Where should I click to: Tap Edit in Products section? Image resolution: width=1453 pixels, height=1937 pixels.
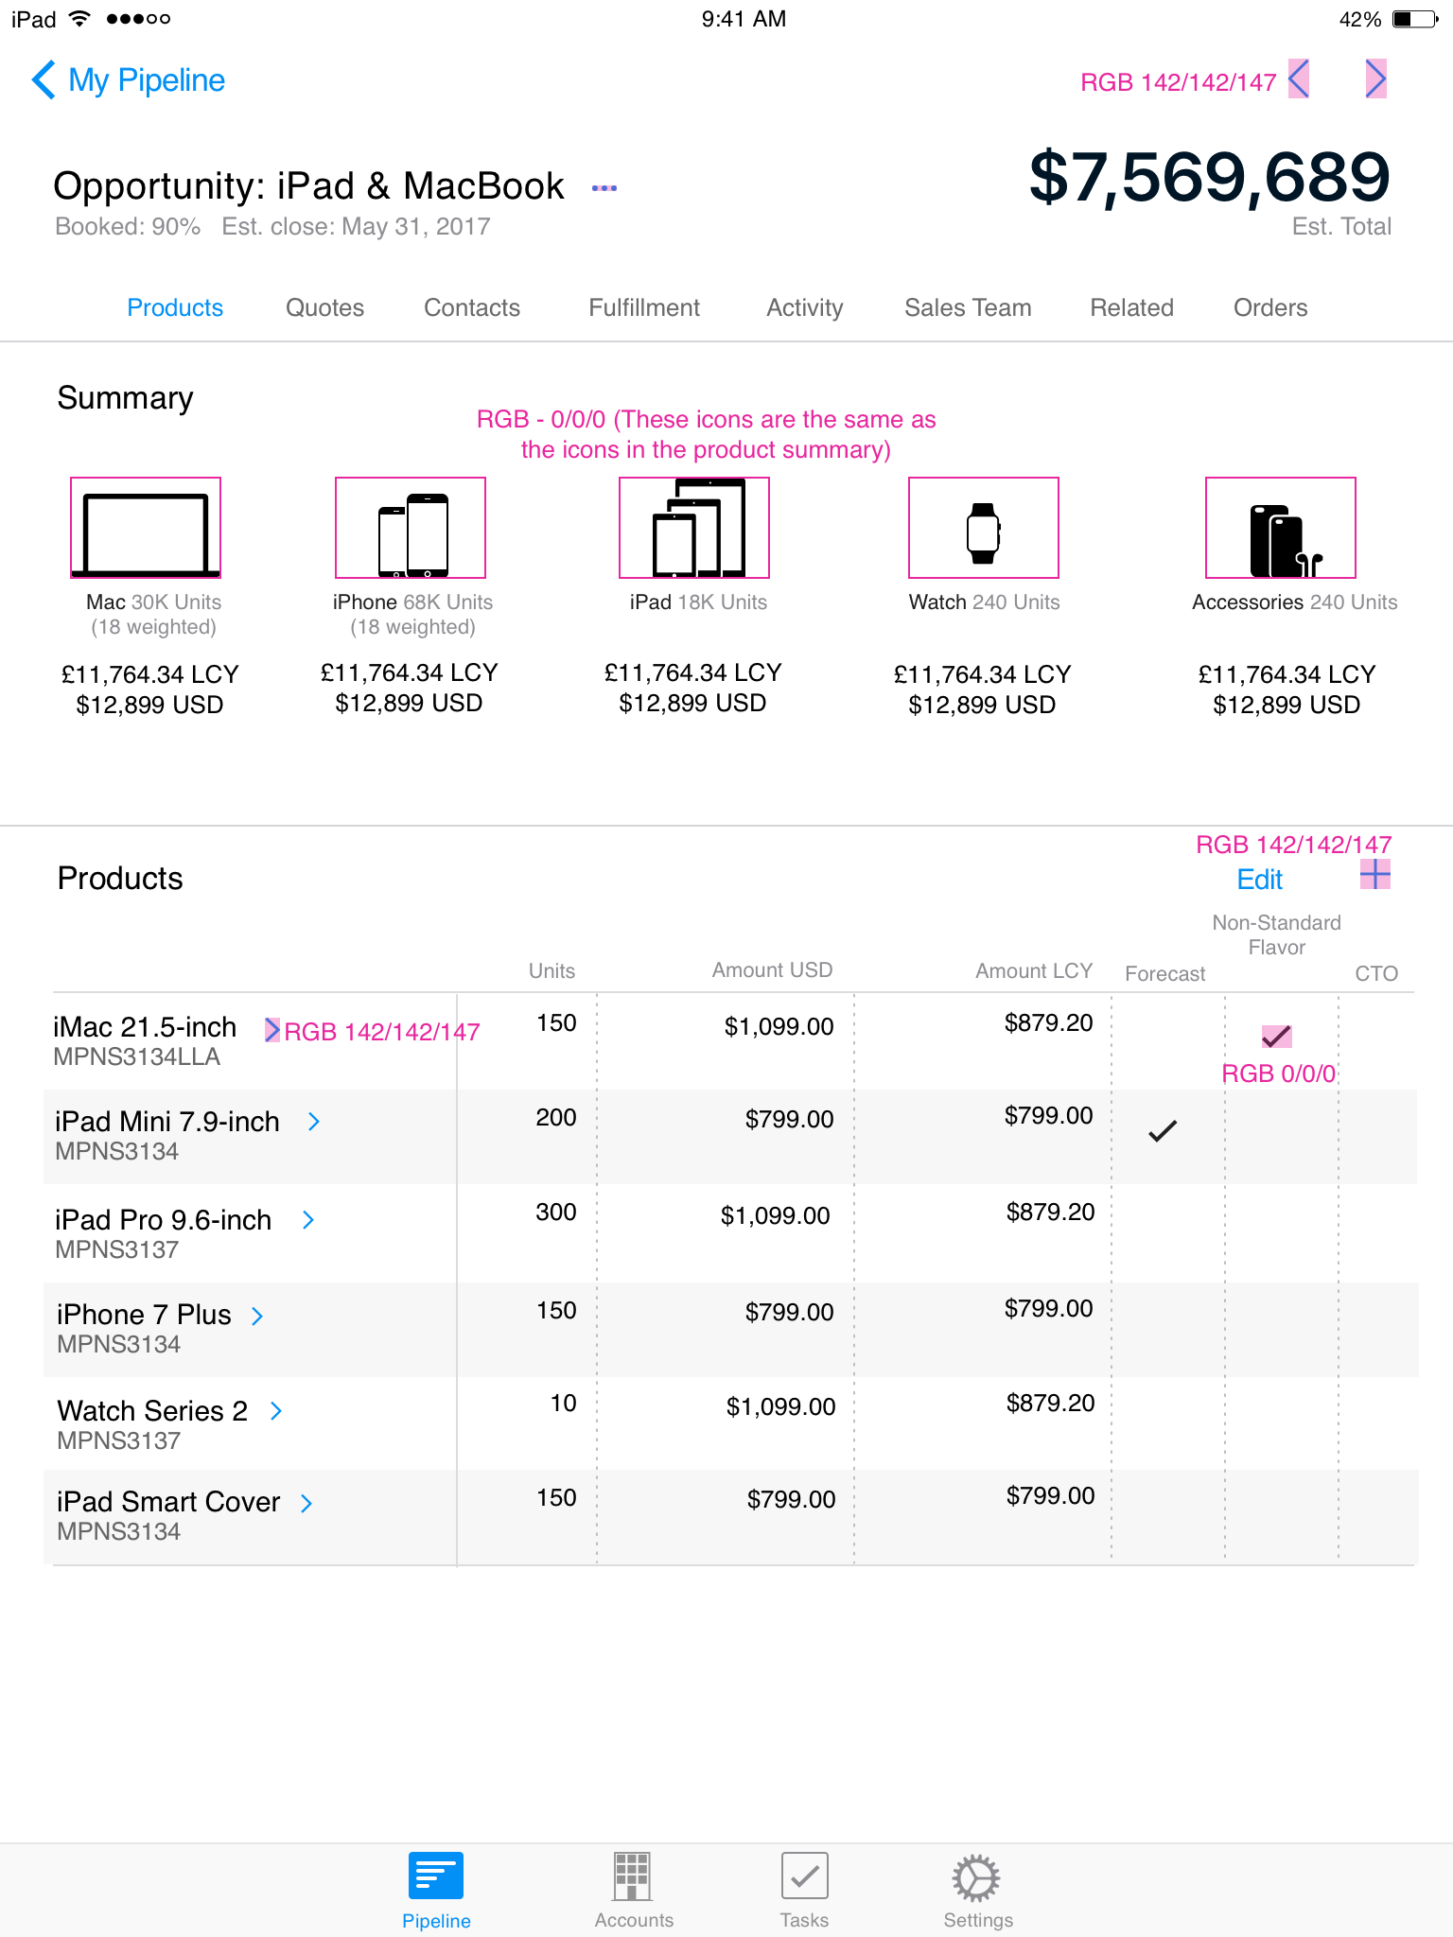coord(1260,880)
